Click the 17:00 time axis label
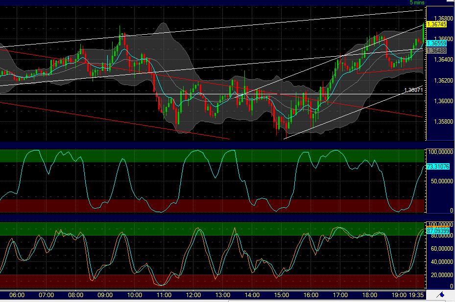This screenshot has height=302, width=455. [340, 295]
